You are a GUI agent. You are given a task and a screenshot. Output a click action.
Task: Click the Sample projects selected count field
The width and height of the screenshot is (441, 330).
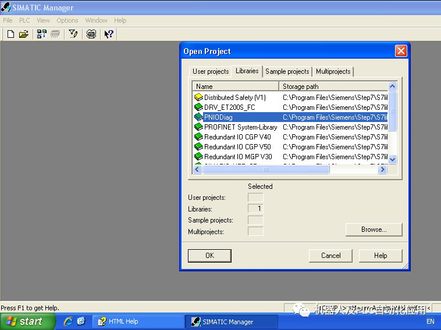tap(255, 220)
